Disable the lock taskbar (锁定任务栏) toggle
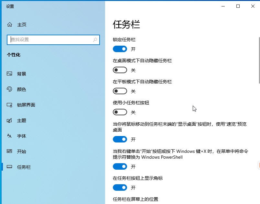The image size is (260, 204). click(x=120, y=49)
